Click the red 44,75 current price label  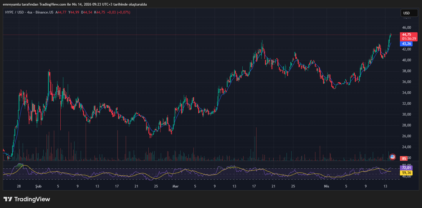(x=409, y=35)
